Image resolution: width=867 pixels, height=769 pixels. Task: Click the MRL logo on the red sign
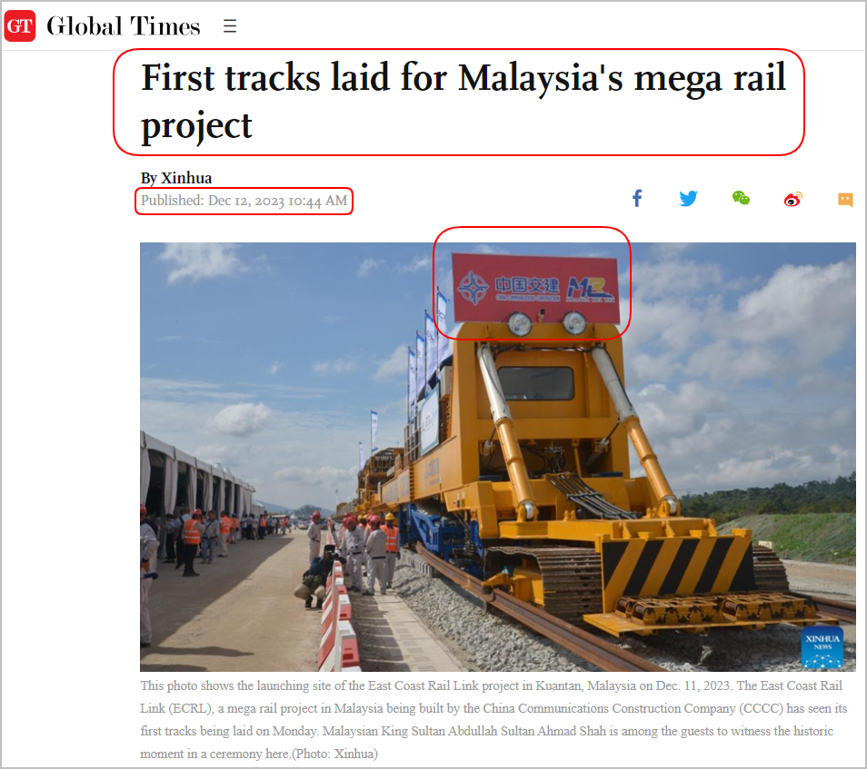click(591, 289)
